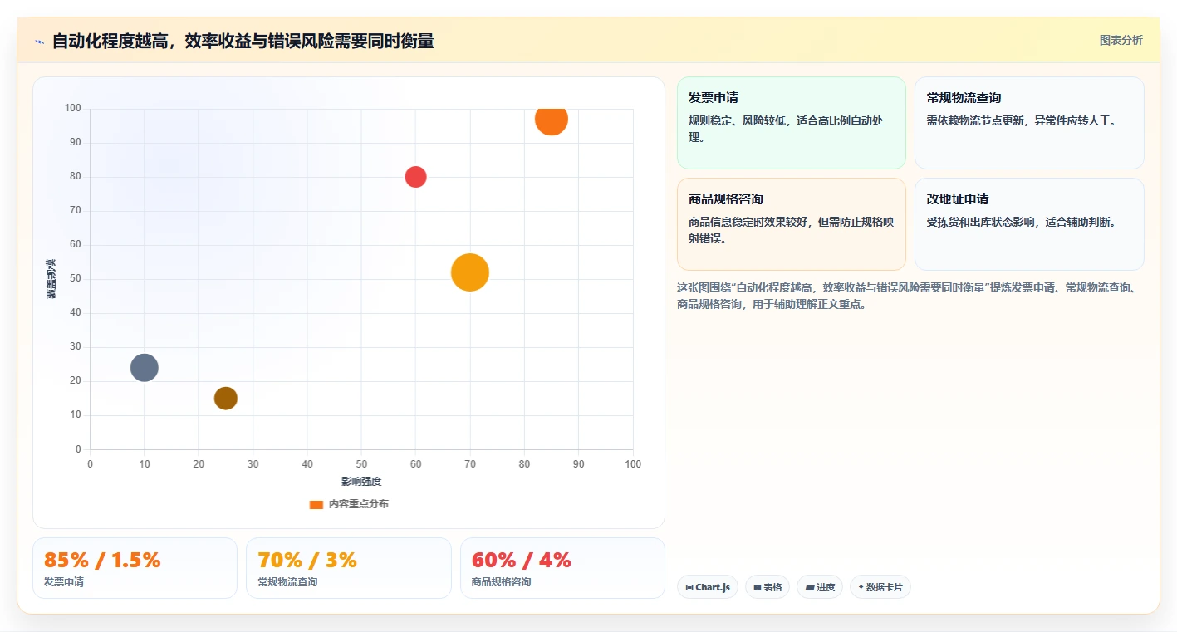
Task: Click the 图表分析 label in header
Action: click(1121, 40)
